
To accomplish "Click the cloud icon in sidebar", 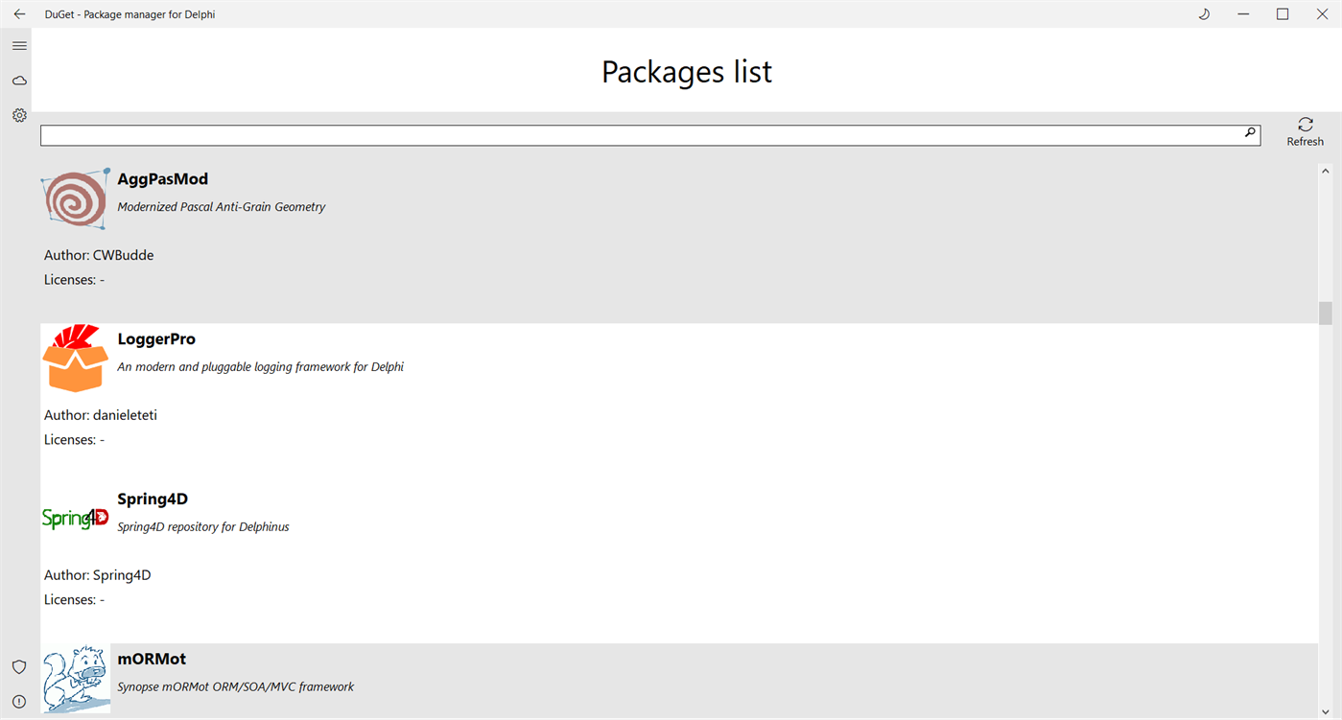I will tap(19, 81).
